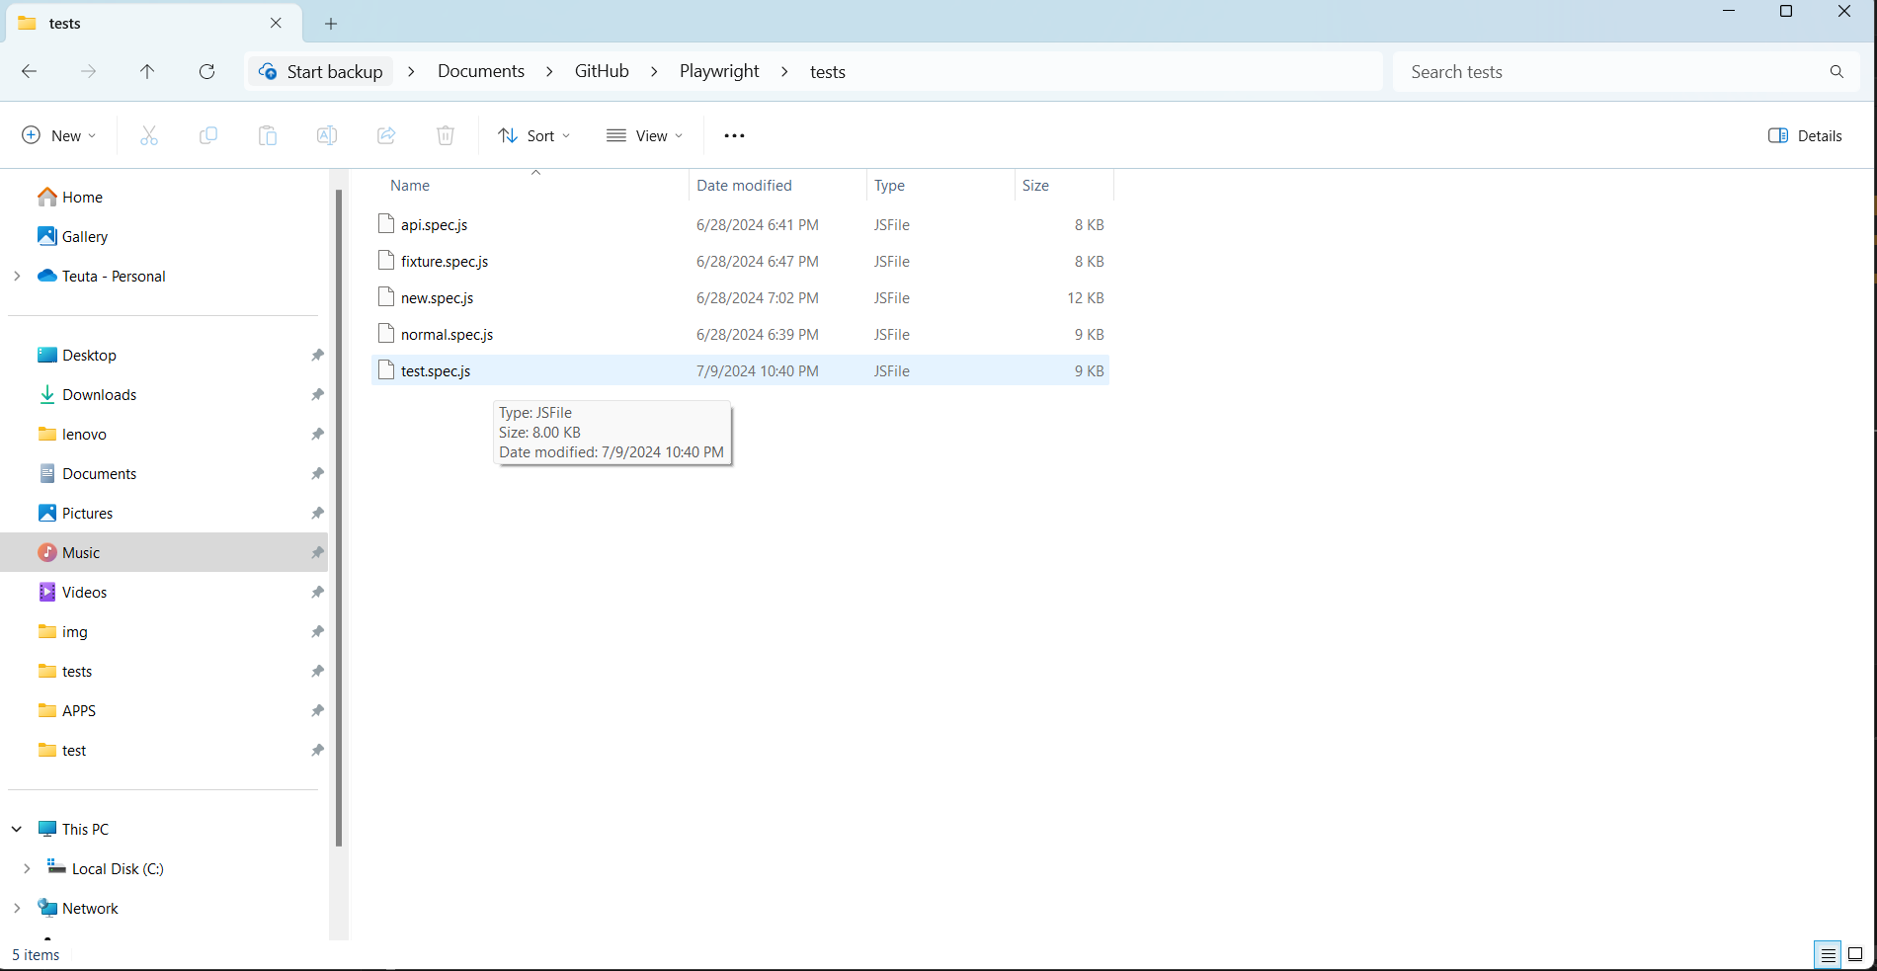Click the api.spec.js file icon
Screen dimensions: 1877x971
386,224
